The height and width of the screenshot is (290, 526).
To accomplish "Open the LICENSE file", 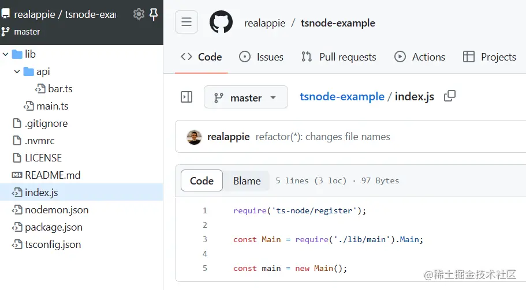I will (37, 158).
